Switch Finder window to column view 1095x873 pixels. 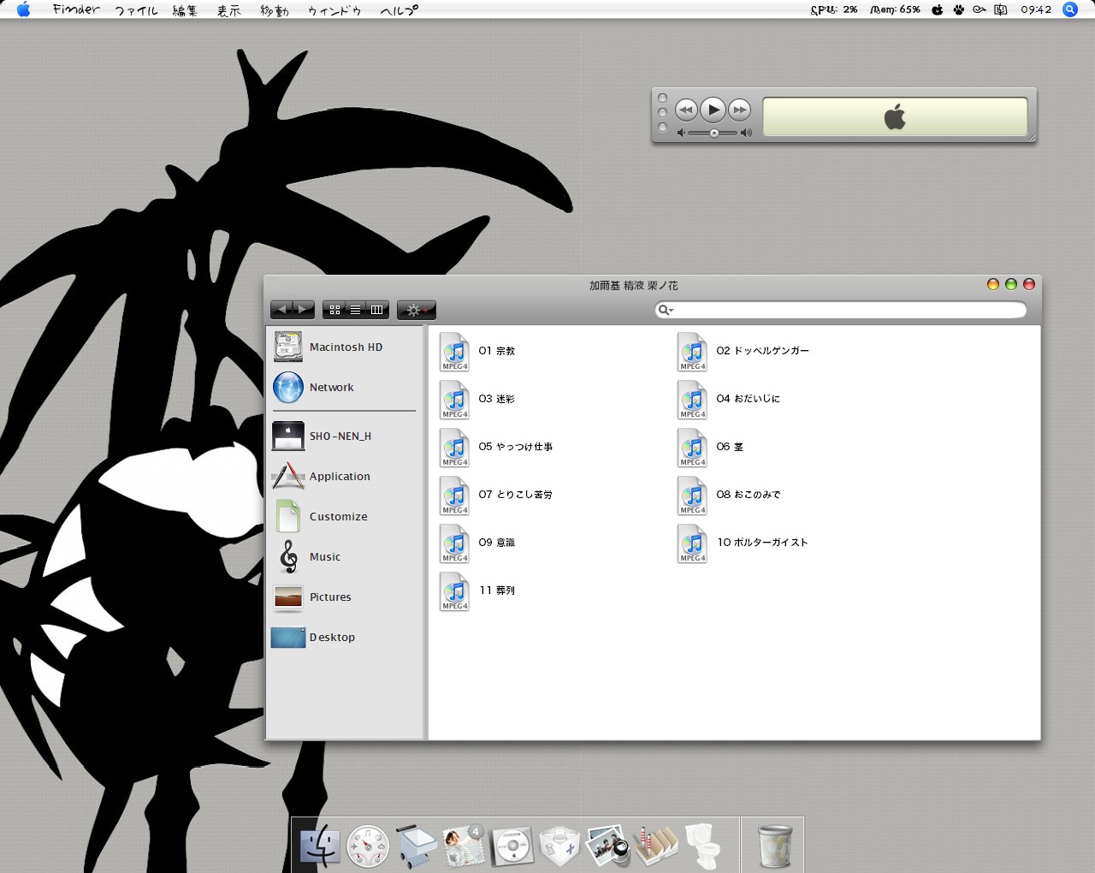pyautogui.click(x=377, y=310)
